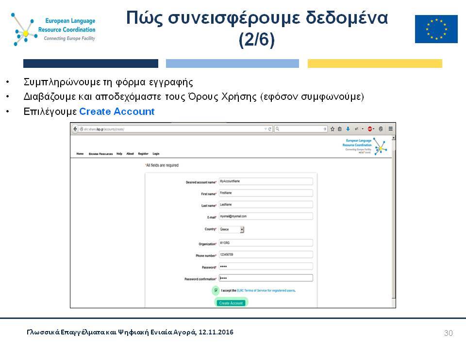Viewport: 466px width, 349px height.
Task: Click the site identity globe icon
Action: (x=82, y=129)
